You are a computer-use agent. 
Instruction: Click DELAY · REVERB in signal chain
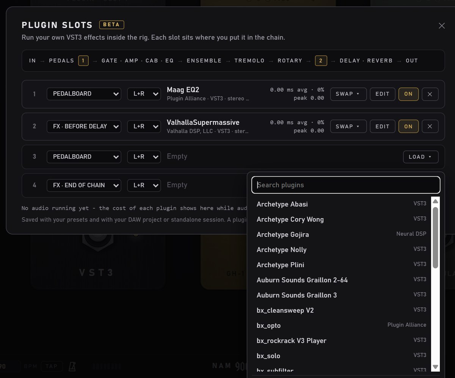366,61
